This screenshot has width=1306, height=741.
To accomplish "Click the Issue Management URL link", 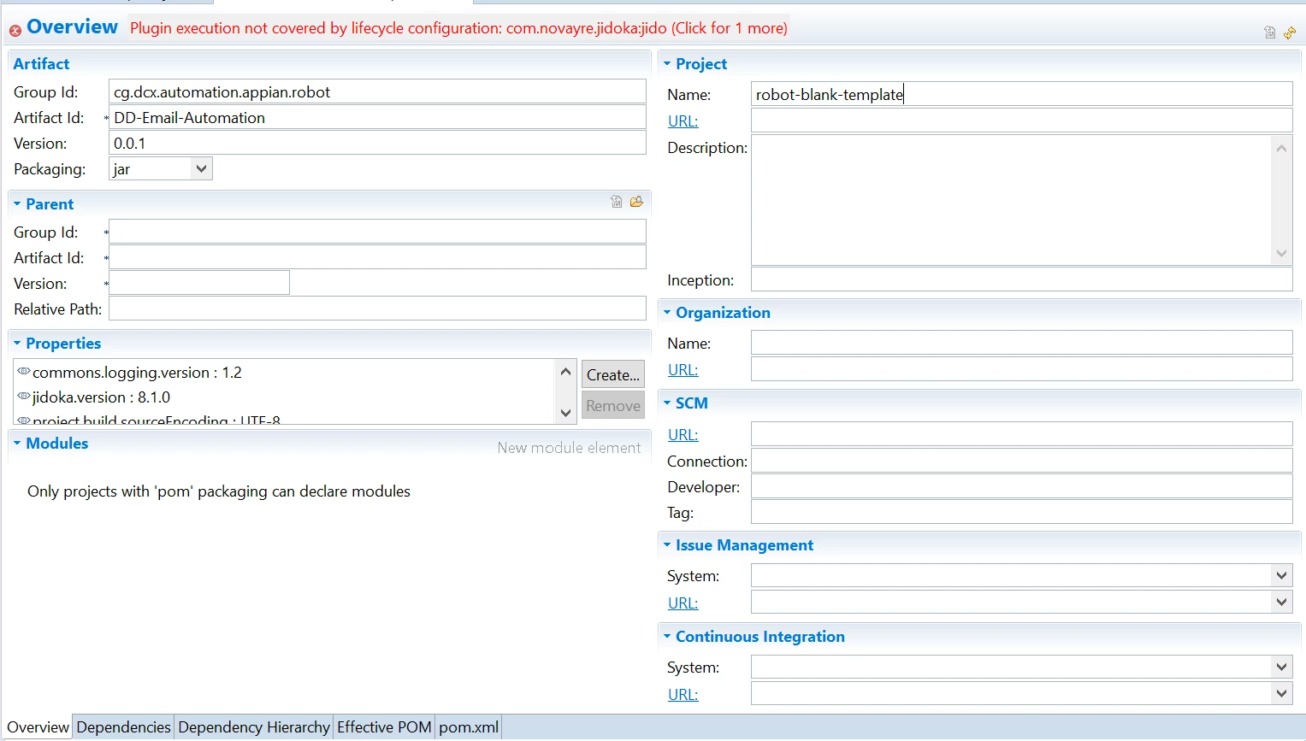I will pos(683,603).
